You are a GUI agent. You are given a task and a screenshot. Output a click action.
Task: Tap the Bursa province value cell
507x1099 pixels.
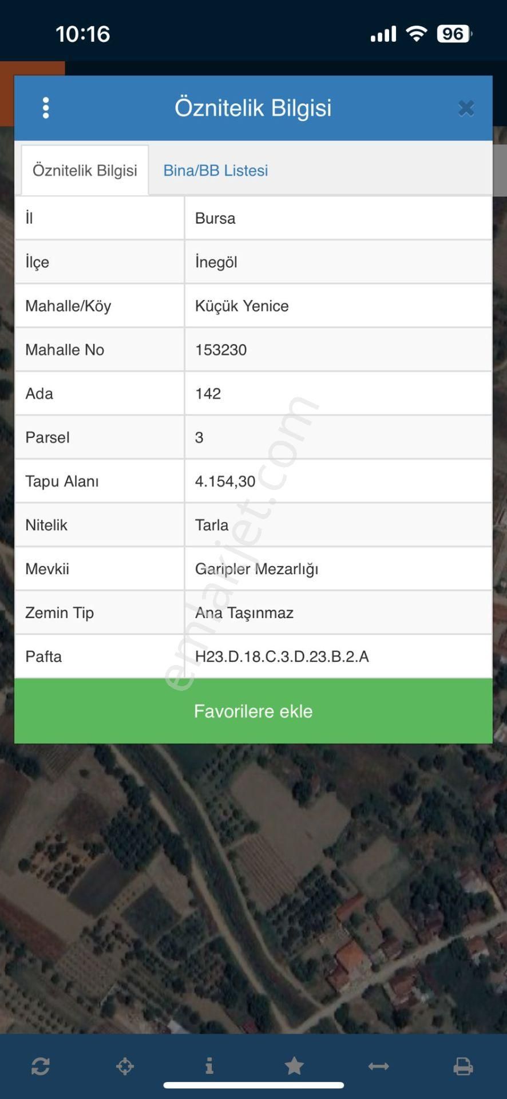point(215,218)
